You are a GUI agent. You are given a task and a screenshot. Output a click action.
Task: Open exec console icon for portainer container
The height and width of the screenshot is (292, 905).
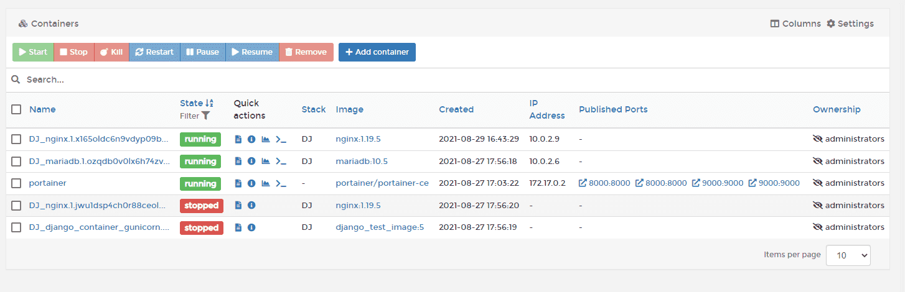pos(281,183)
